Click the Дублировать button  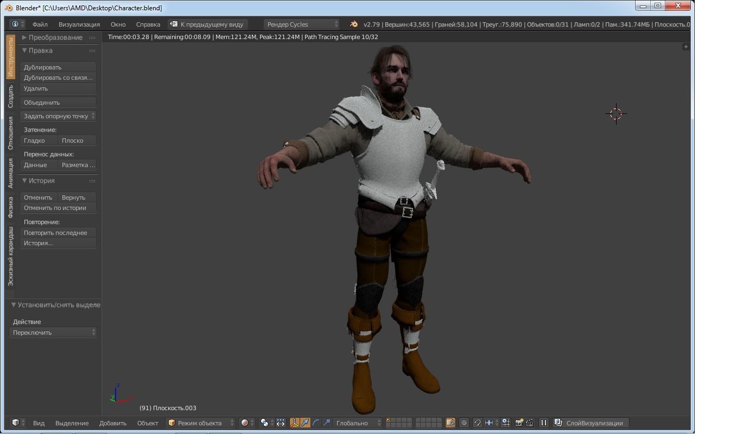coord(59,67)
